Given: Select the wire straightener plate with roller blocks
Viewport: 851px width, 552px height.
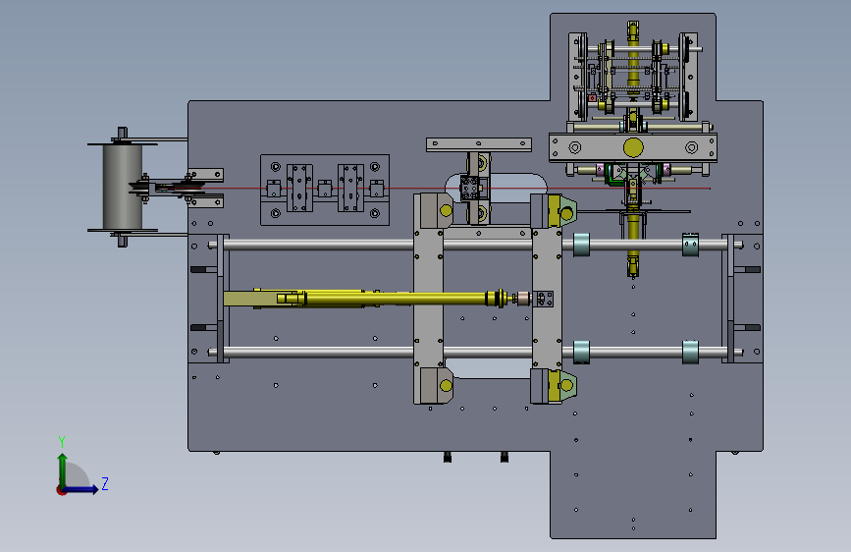Looking at the screenshot, I should (x=325, y=190).
